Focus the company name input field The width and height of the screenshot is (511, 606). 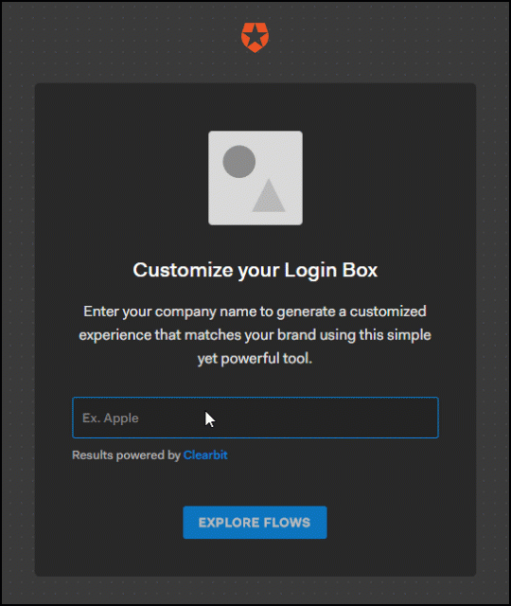(x=255, y=418)
